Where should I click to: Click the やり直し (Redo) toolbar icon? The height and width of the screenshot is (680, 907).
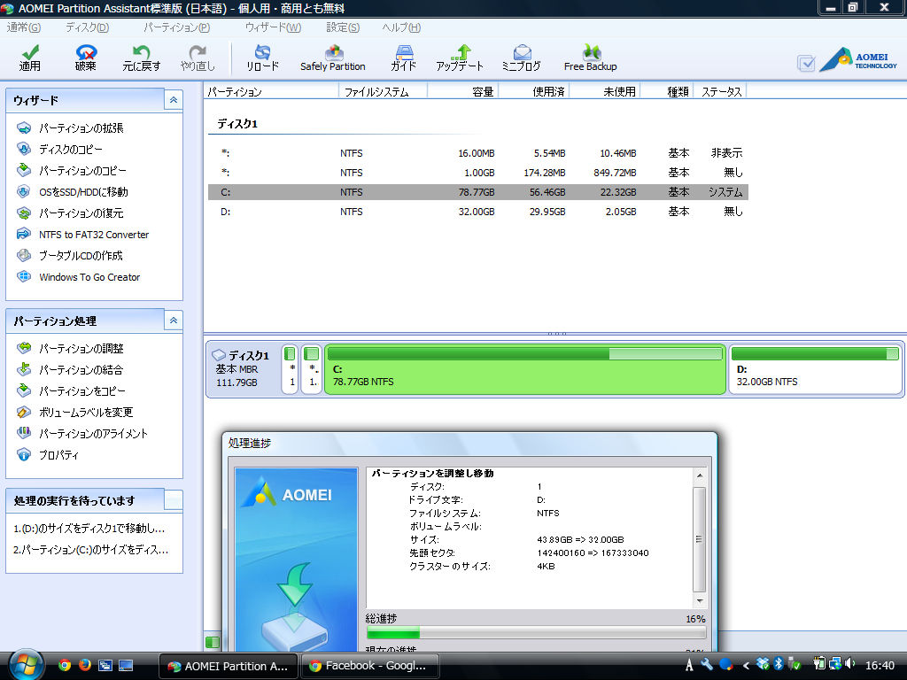pyautogui.click(x=198, y=58)
